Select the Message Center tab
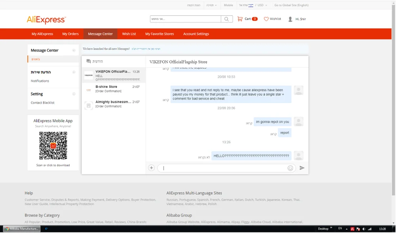 pyautogui.click(x=100, y=34)
